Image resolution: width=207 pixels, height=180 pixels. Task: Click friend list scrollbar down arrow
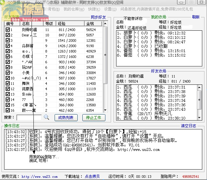105,110
